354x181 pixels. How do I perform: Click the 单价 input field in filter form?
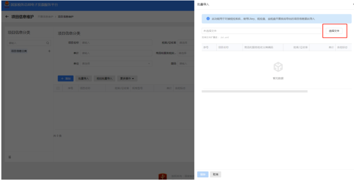116,53
